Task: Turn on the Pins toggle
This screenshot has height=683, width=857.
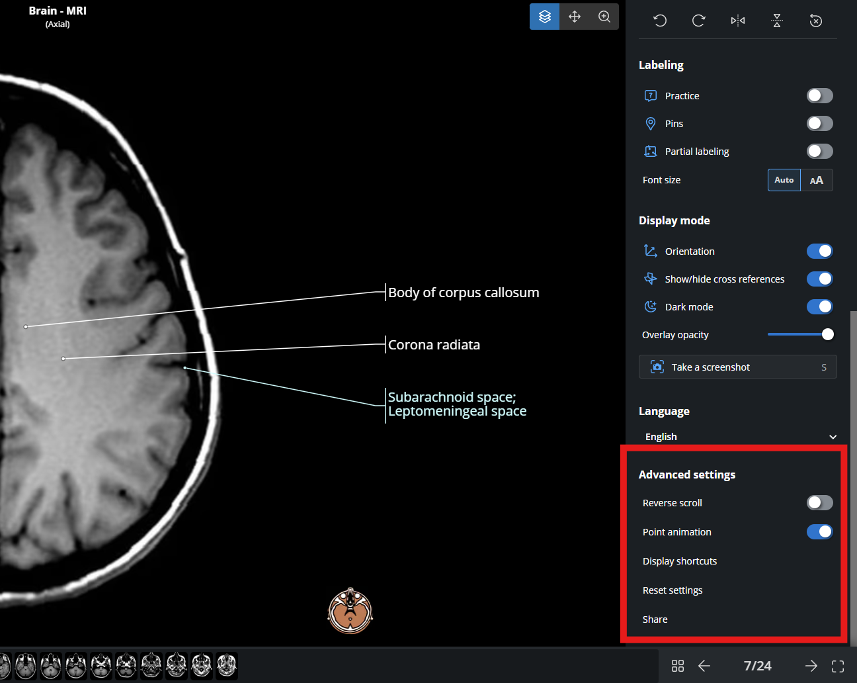Action: (x=819, y=124)
